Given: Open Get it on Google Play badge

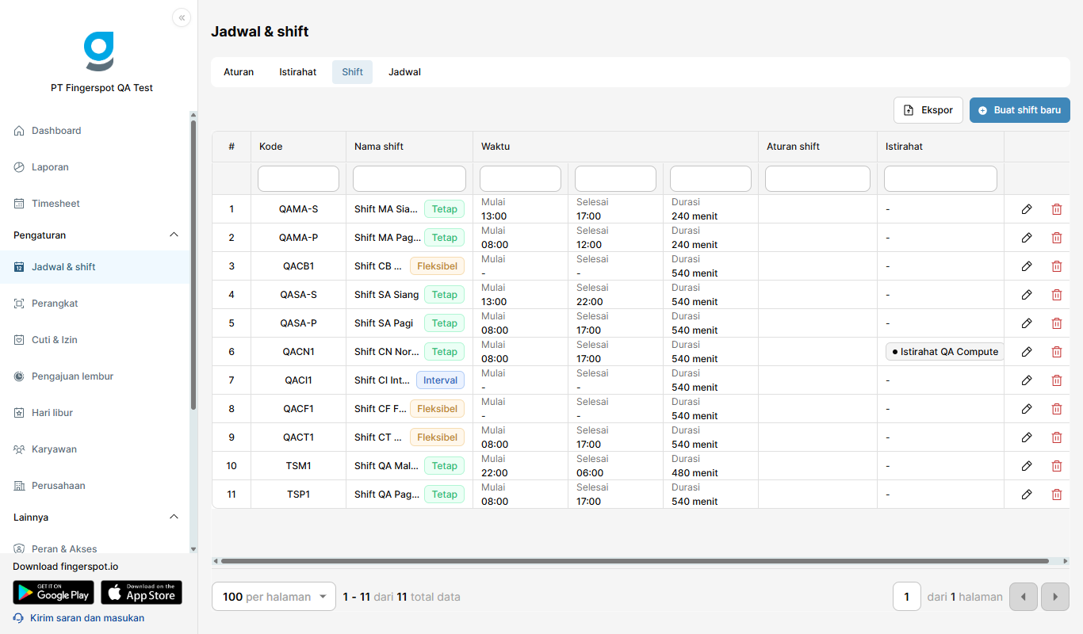Looking at the screenshot, I should (53, 593).
